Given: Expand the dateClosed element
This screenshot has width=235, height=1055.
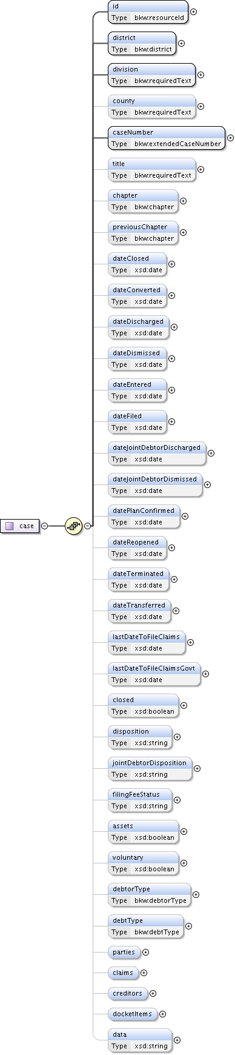Looking at the screenshot, I should (171, 264).
